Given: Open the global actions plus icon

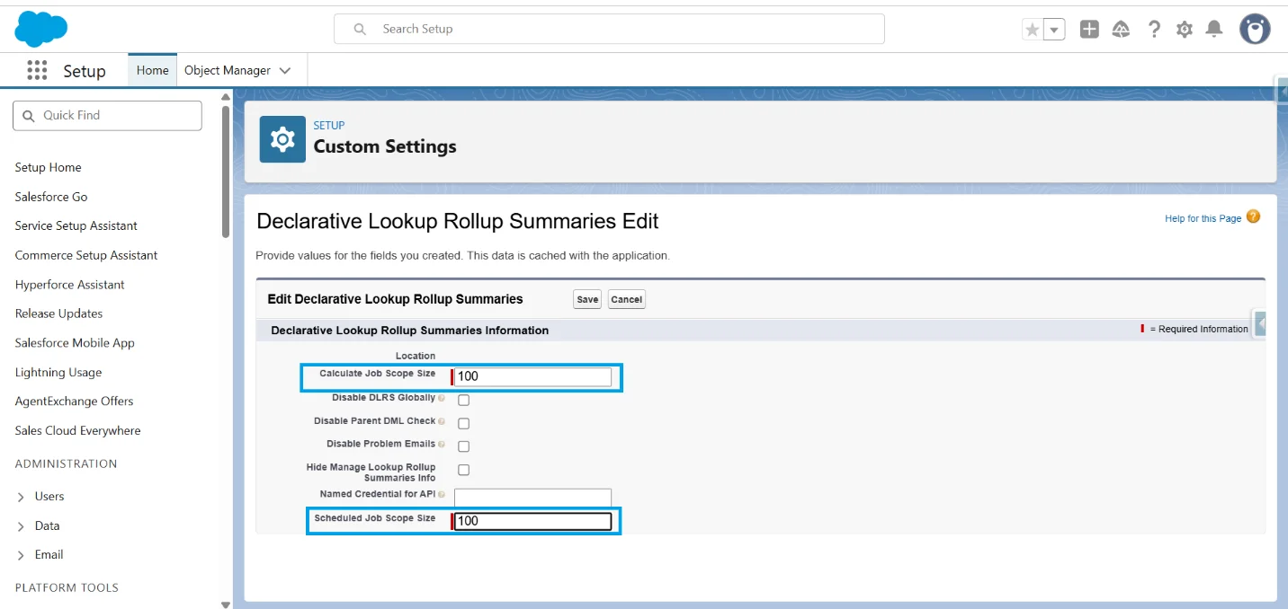Looking at the screenshot, I should (1089, 29).
